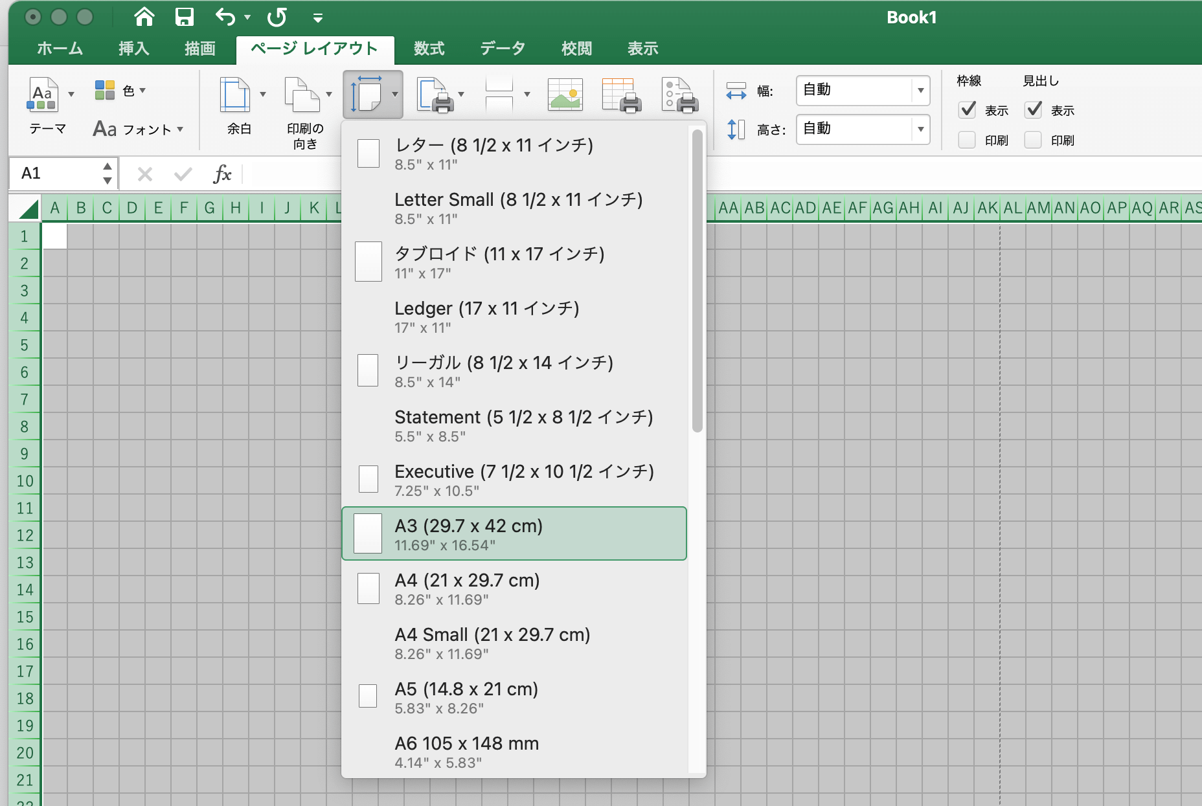Open the 印刷の向き orientation icon
This screenshot has height=806, width=1202.
point(302,95)
